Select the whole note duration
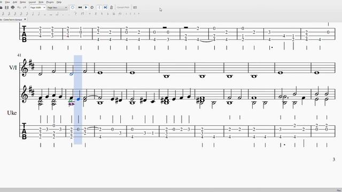The height and width of the screenshot is (192, 342). tap(45, 14)
